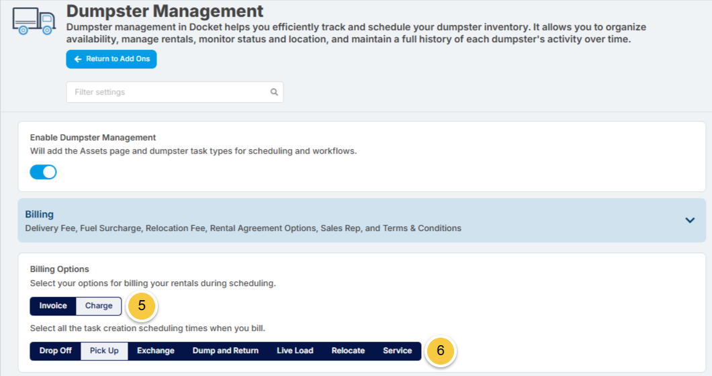Toggle Pick Up billing time
Image resolution: width=712 pixels, height=376 pixels.
pyautogui.click(x=104, y=351)
